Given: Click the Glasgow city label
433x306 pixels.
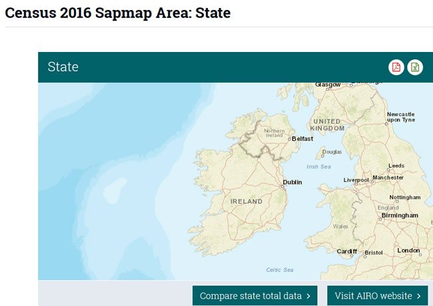Looking at the screenshot, I should pyautogui.click(x=328, y=85).
